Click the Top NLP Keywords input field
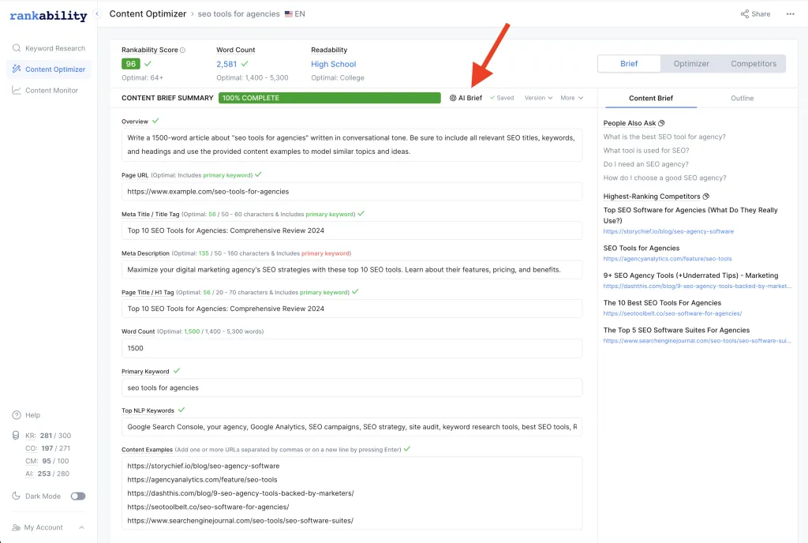808x543 pixels. pyautogui.click(x=352, y=426)
